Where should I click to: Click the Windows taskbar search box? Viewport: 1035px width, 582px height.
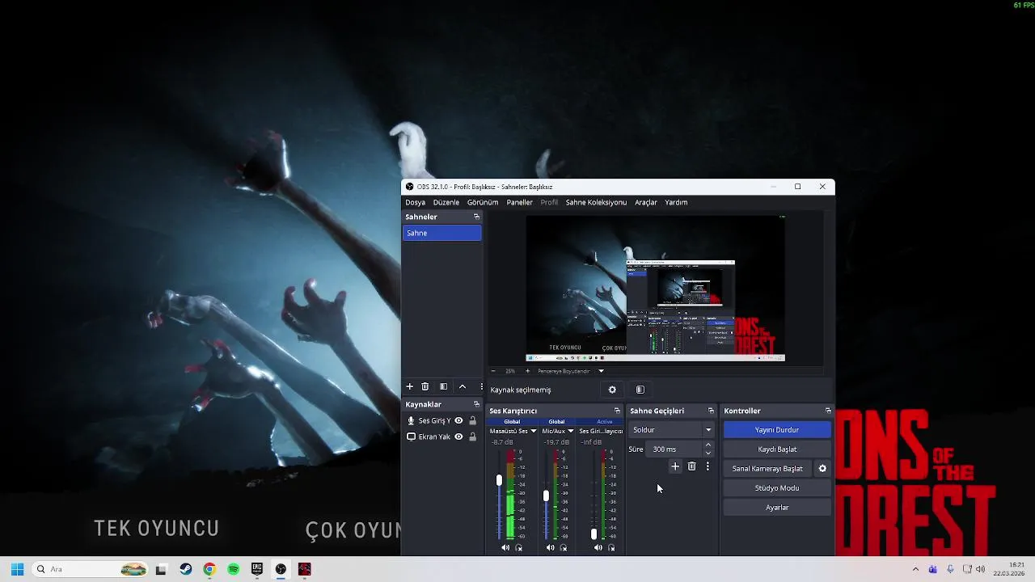click(91, 569)
